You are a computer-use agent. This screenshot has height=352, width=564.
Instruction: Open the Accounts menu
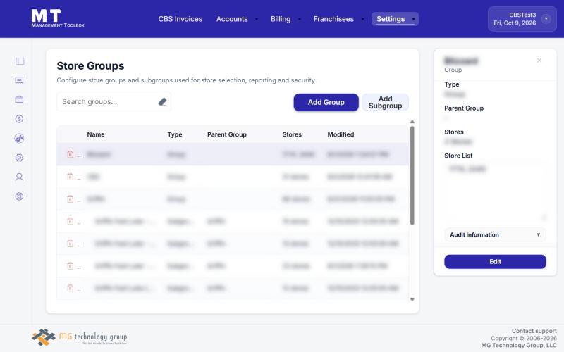click(232, 19)
